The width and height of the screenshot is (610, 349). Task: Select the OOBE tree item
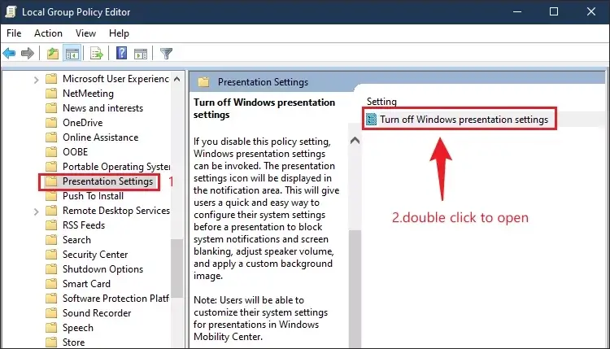pos(76,152)
